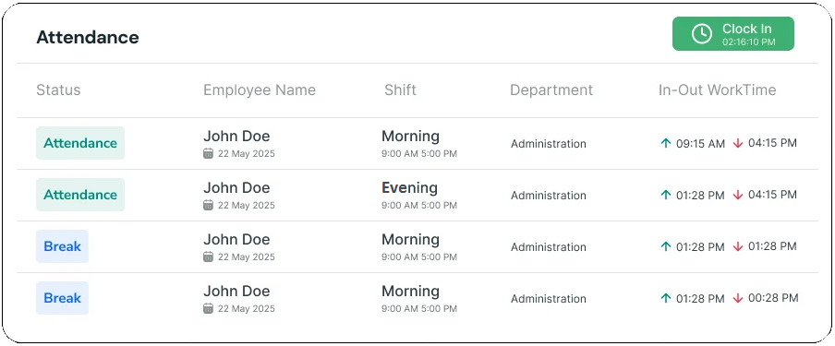Click the In-Out WorkTime column header
Viewport: 835px width, 346px height.
click(718, 90)
